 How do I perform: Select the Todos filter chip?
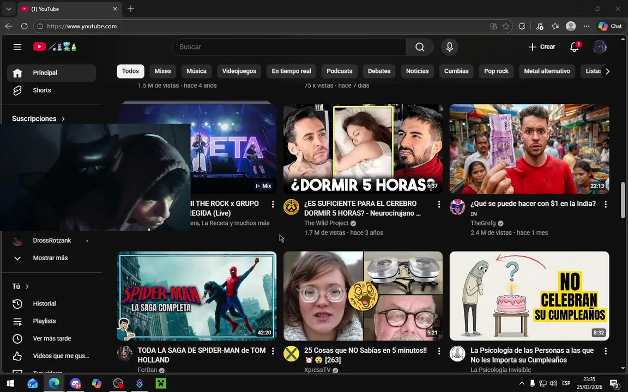tap(131, 71)
